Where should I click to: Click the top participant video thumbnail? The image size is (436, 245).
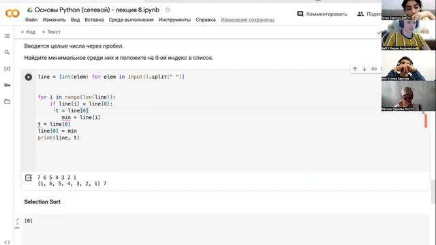[408, 10]
